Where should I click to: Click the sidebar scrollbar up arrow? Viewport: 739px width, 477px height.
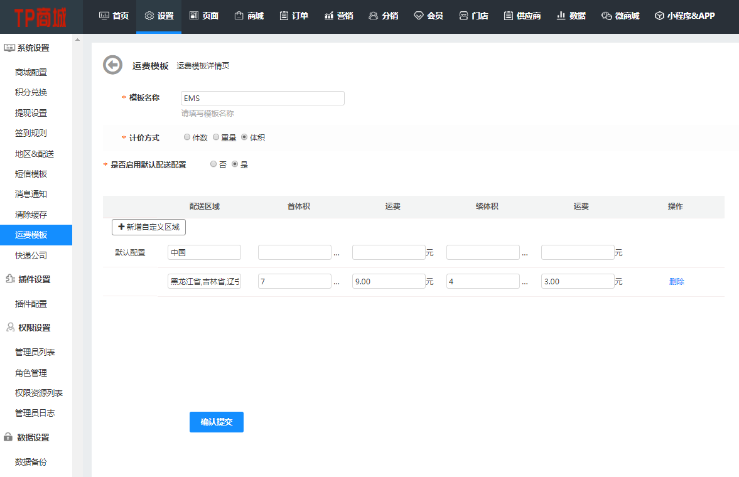coord(78,40)
